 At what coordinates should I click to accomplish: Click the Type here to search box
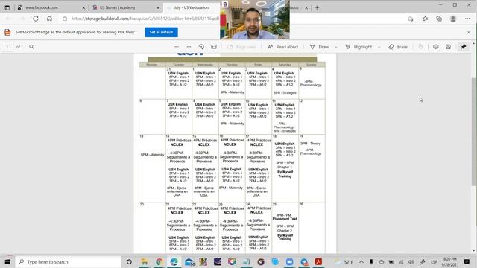point(69,261)
